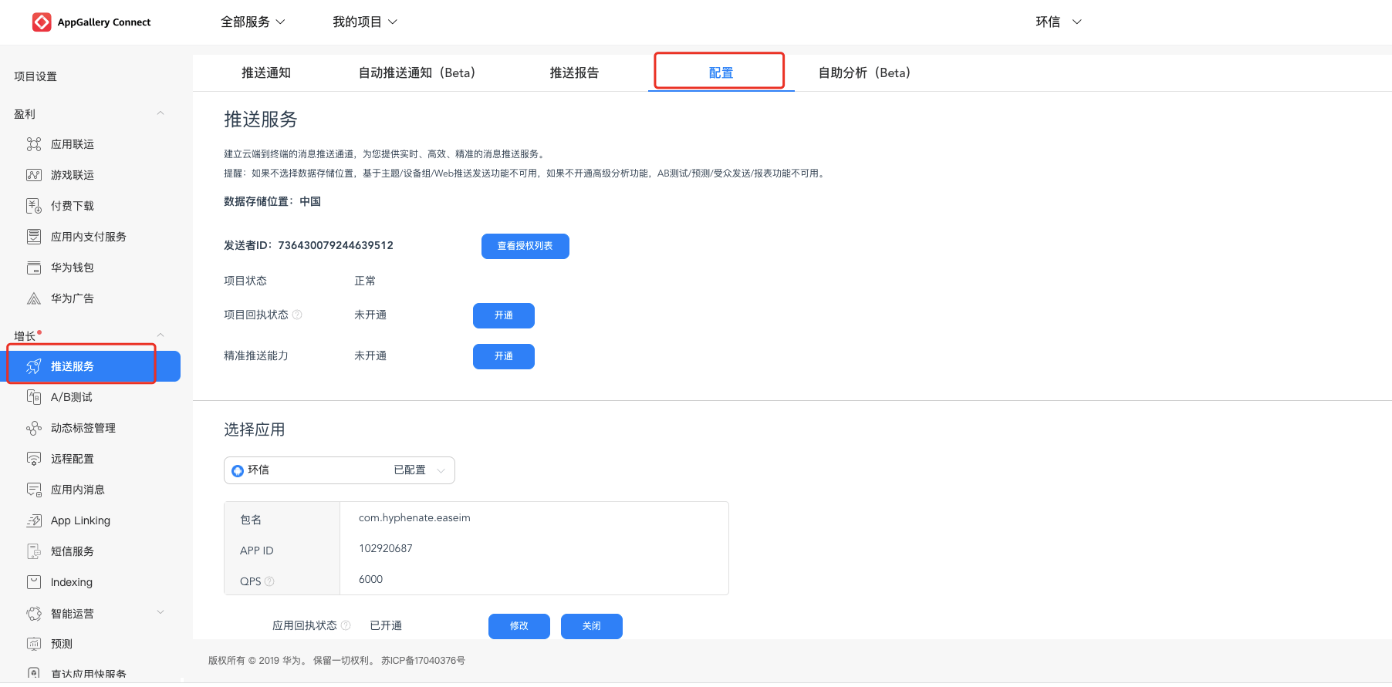Click the package name com.hyphenate.easeim

pyautogui.click(x=414, y=517)
